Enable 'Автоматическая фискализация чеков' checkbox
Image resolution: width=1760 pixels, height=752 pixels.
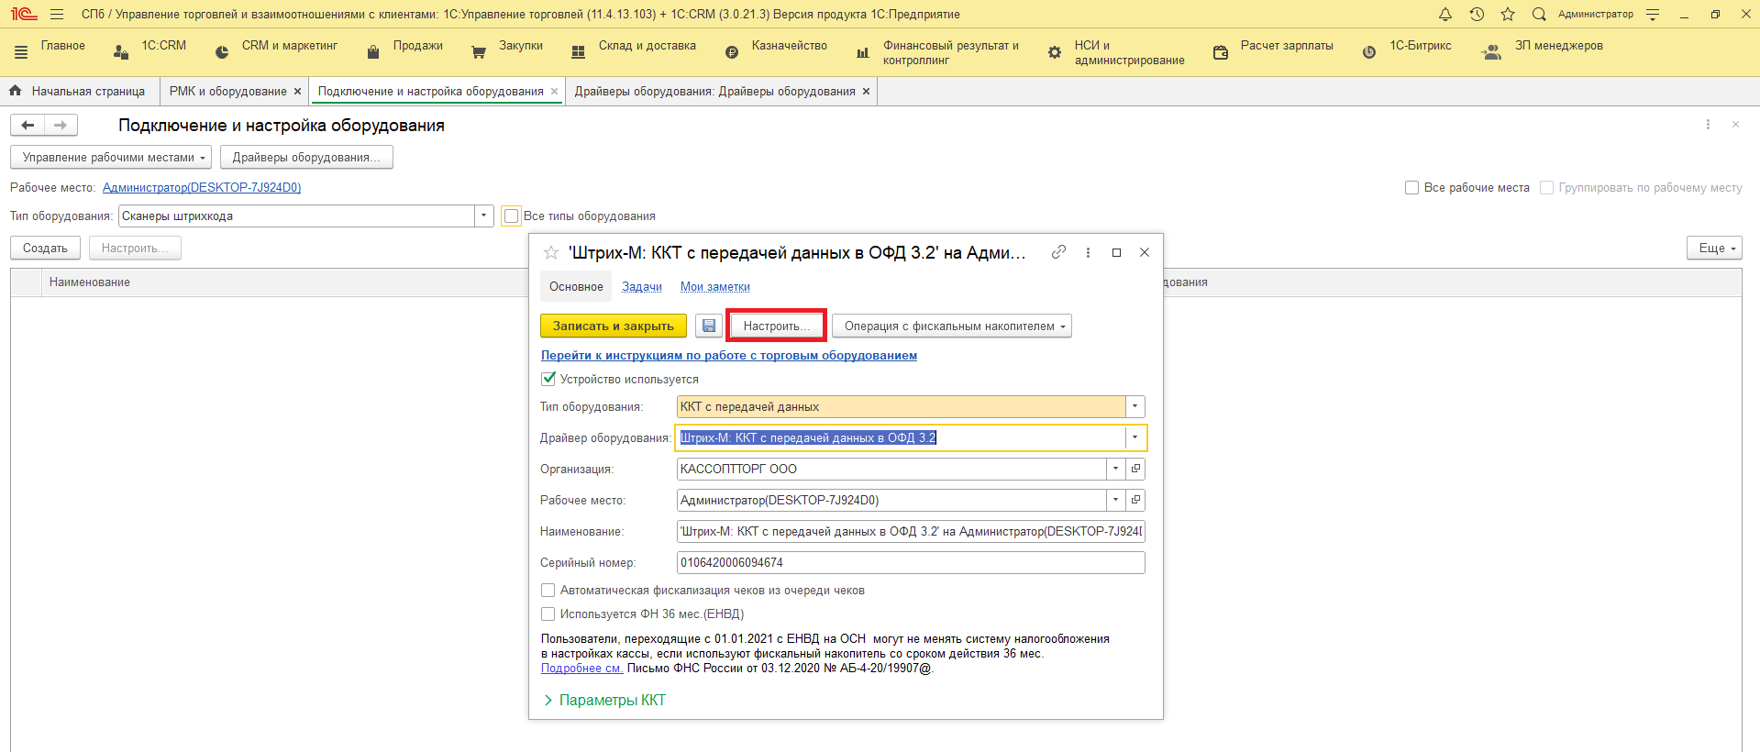click(548, 591)
